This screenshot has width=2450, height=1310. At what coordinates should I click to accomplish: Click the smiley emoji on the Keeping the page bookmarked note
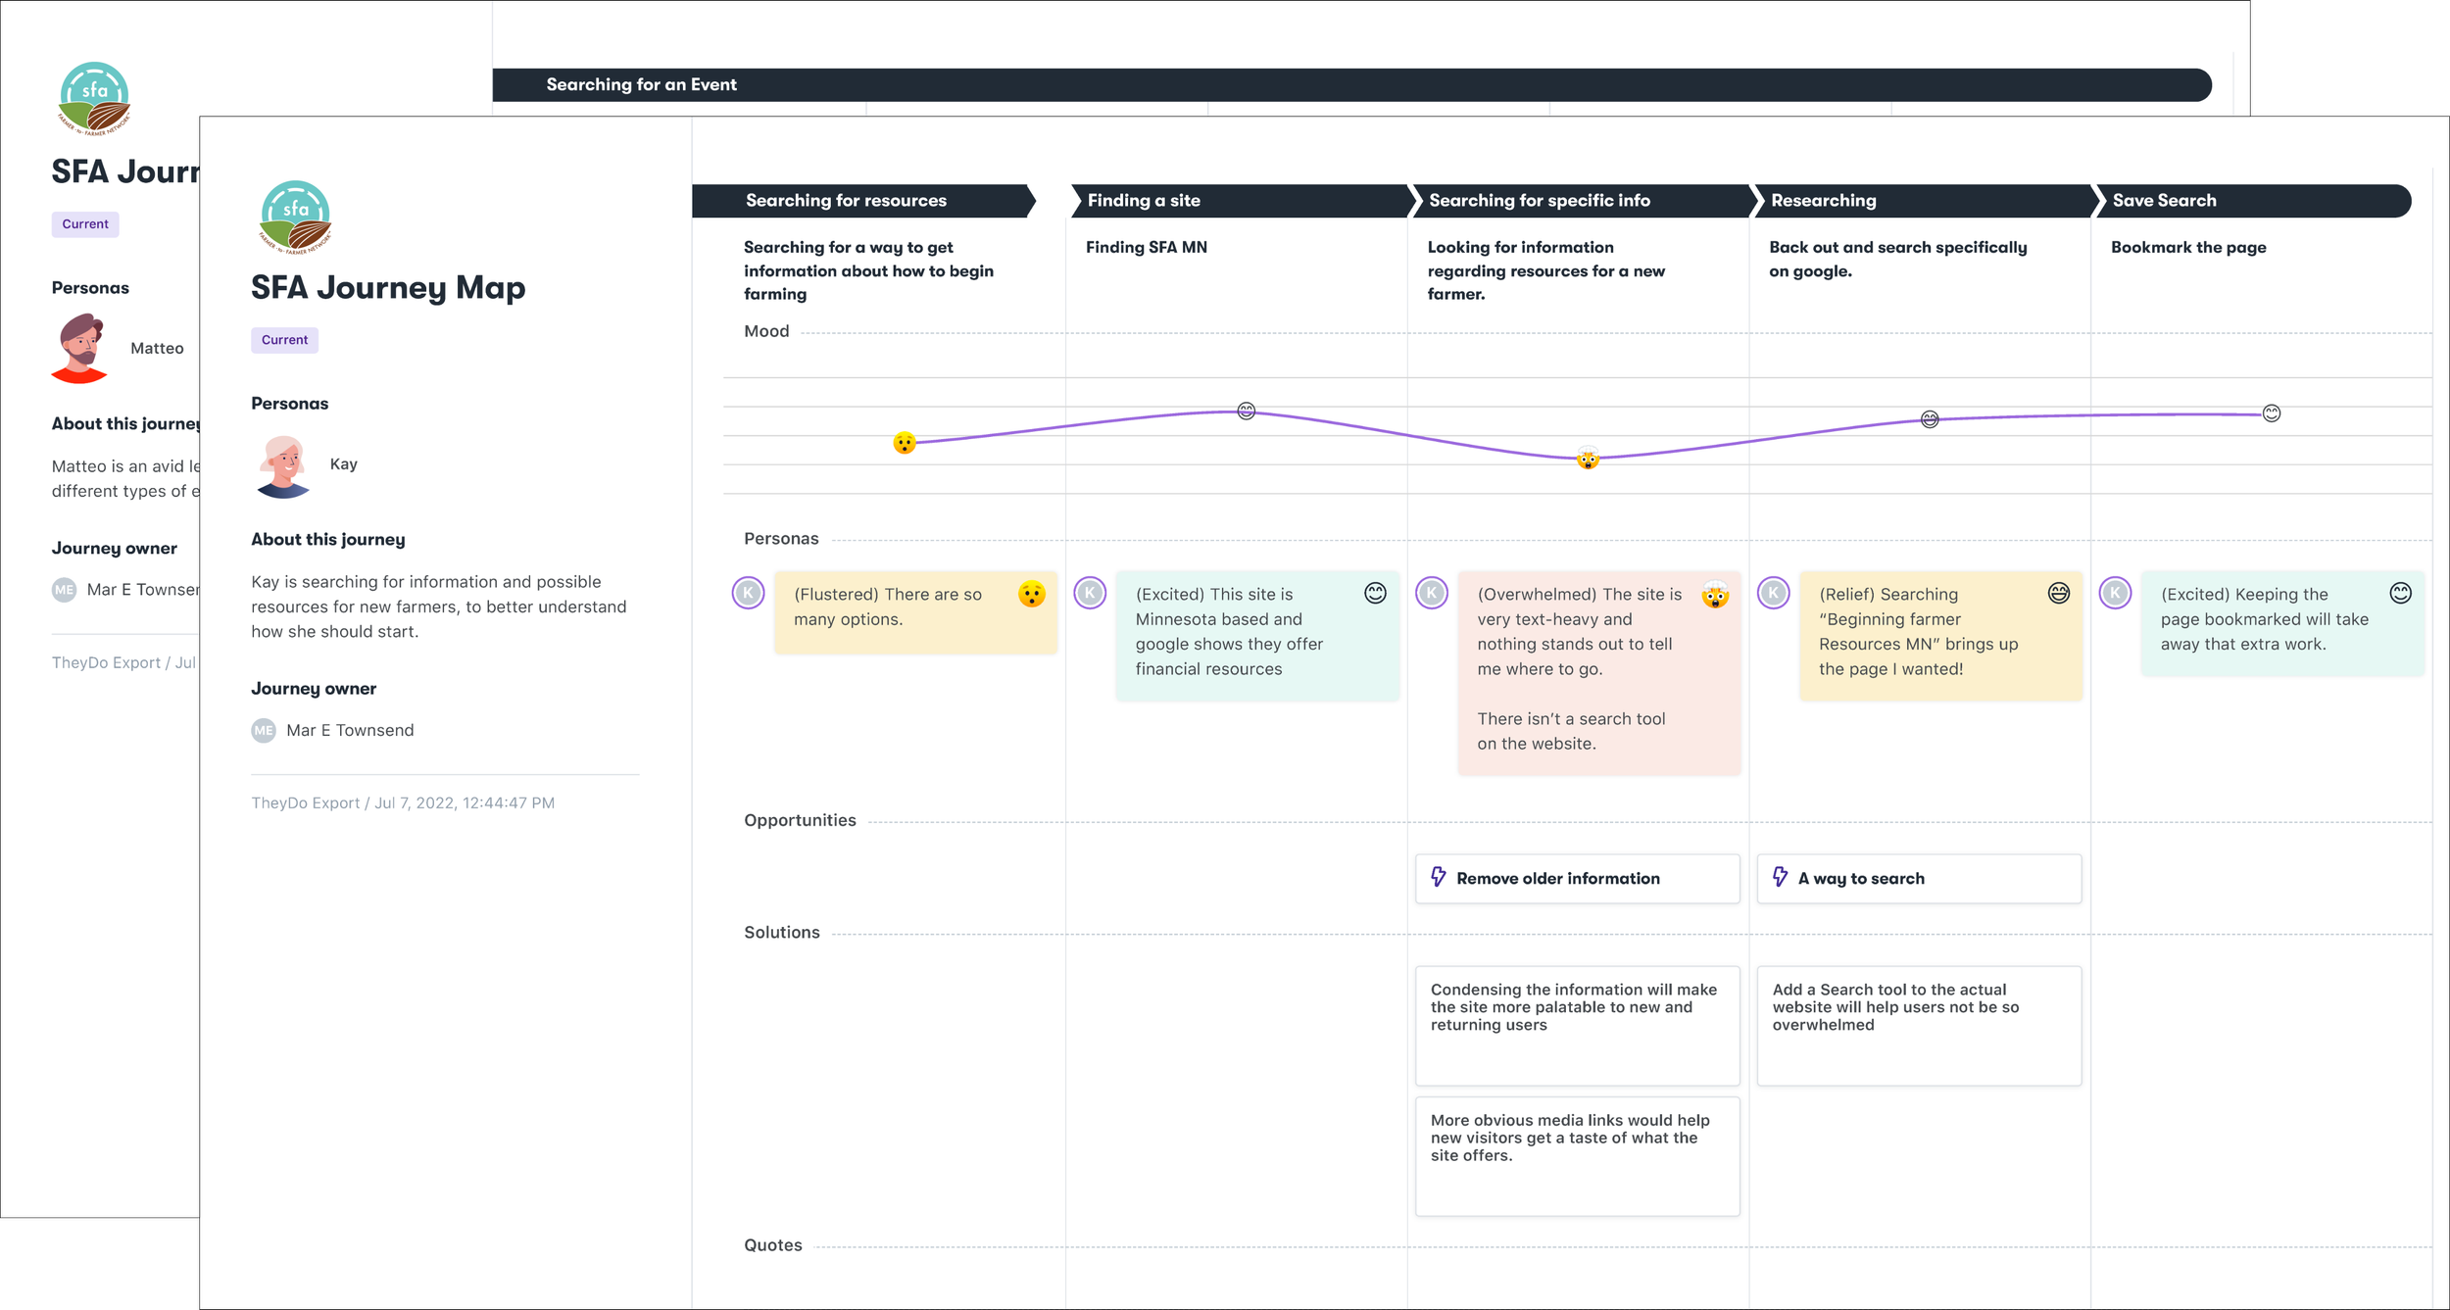tap(2400, 593)
